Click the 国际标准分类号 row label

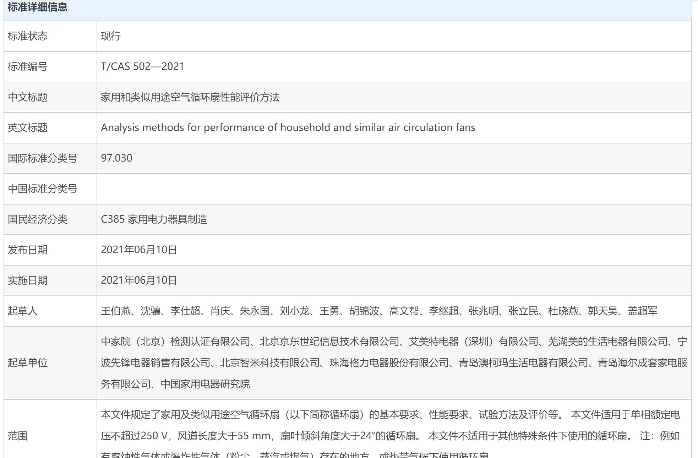pos(43,158)
